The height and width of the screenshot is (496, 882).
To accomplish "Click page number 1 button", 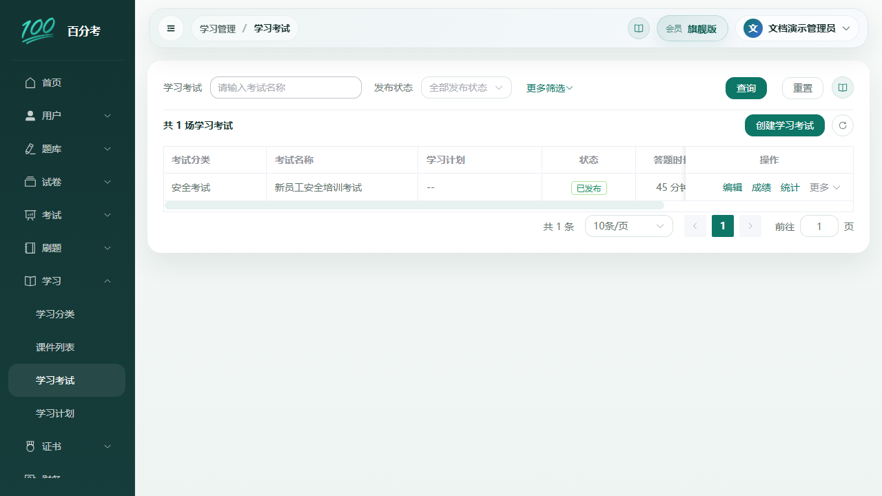I will click(x=723, y=226).
